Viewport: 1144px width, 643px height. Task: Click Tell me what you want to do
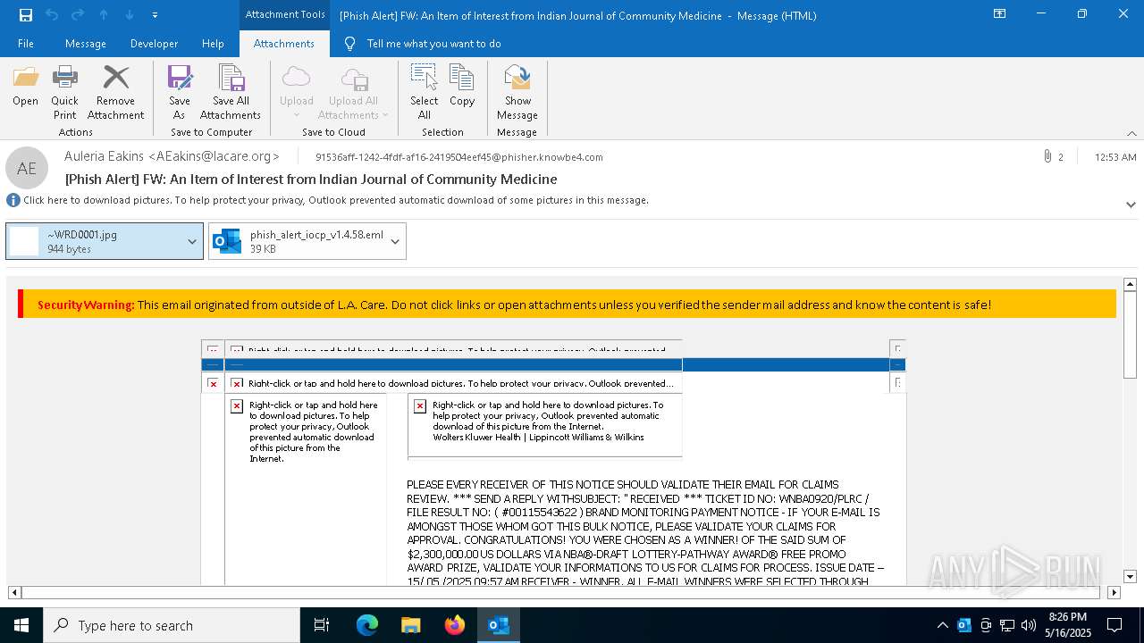[433, 44]
